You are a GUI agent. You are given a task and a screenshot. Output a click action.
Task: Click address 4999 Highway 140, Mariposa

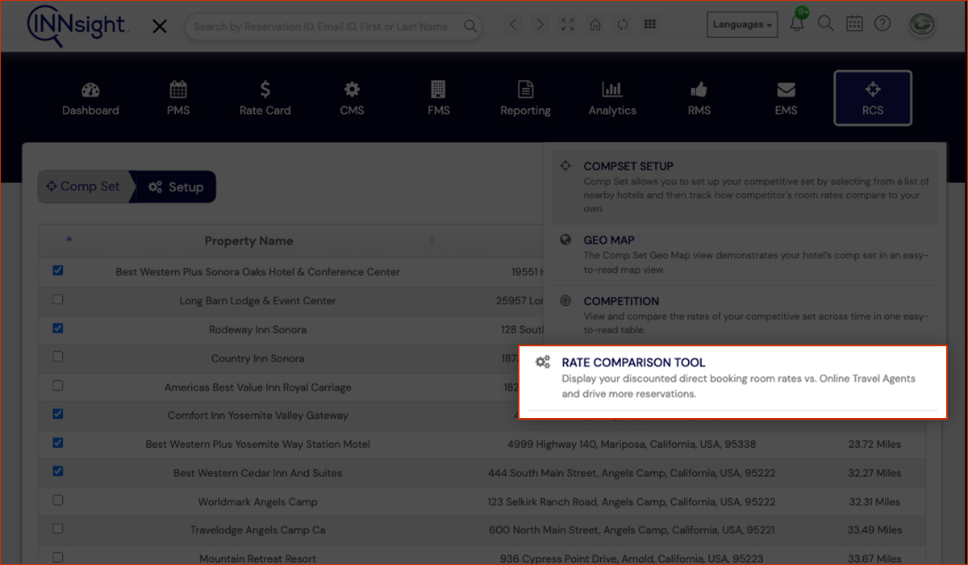(x=632, y=444)
